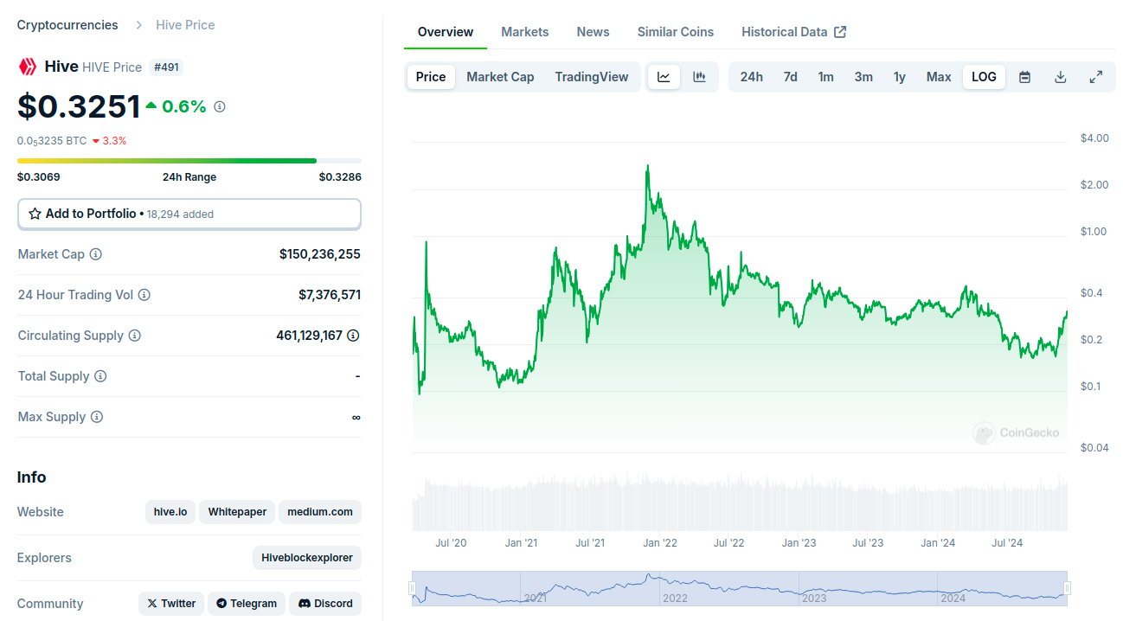1123x621 pixels.
Task: Set chart range to 24h
Action: coord(752,77)
